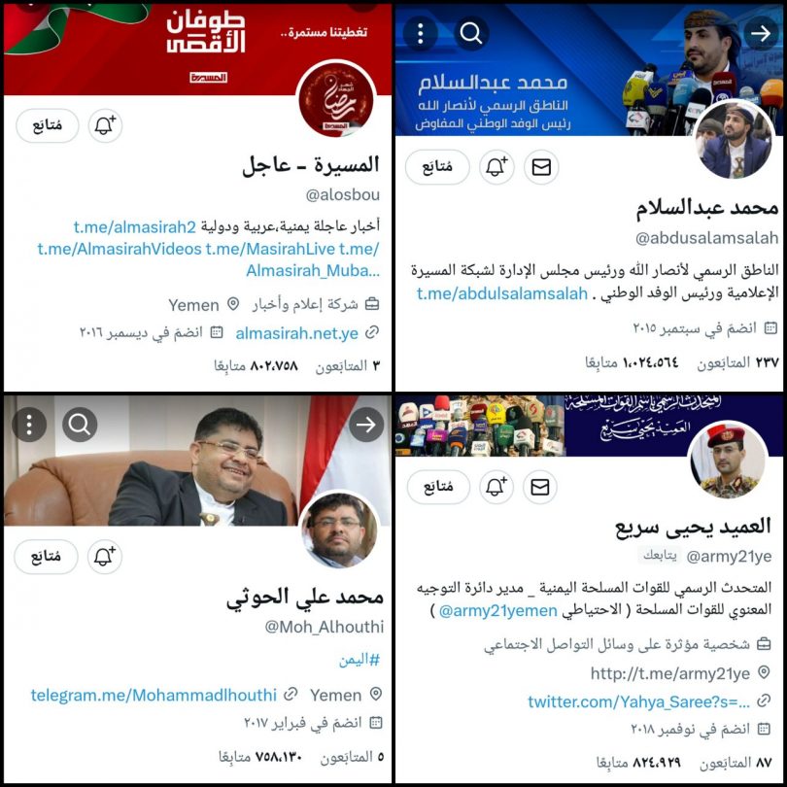This screenshot has height=787, width=787.
Task: Tap the search icon on the Moh_Alhouthi banner
Action: (80, 425)
